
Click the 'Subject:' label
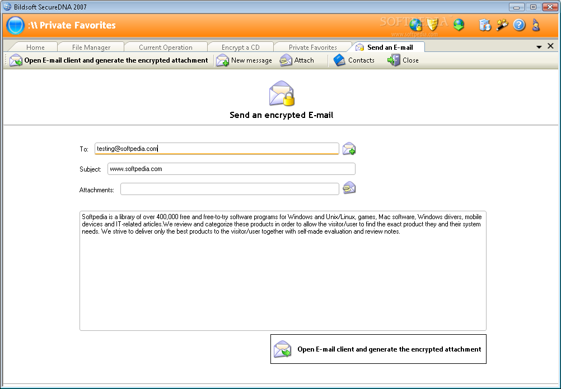pos(91,169)
